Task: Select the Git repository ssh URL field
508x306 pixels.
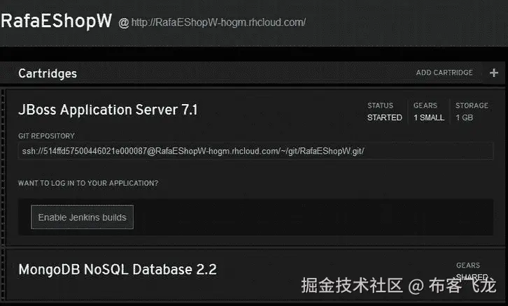Action: click(255, 151)
